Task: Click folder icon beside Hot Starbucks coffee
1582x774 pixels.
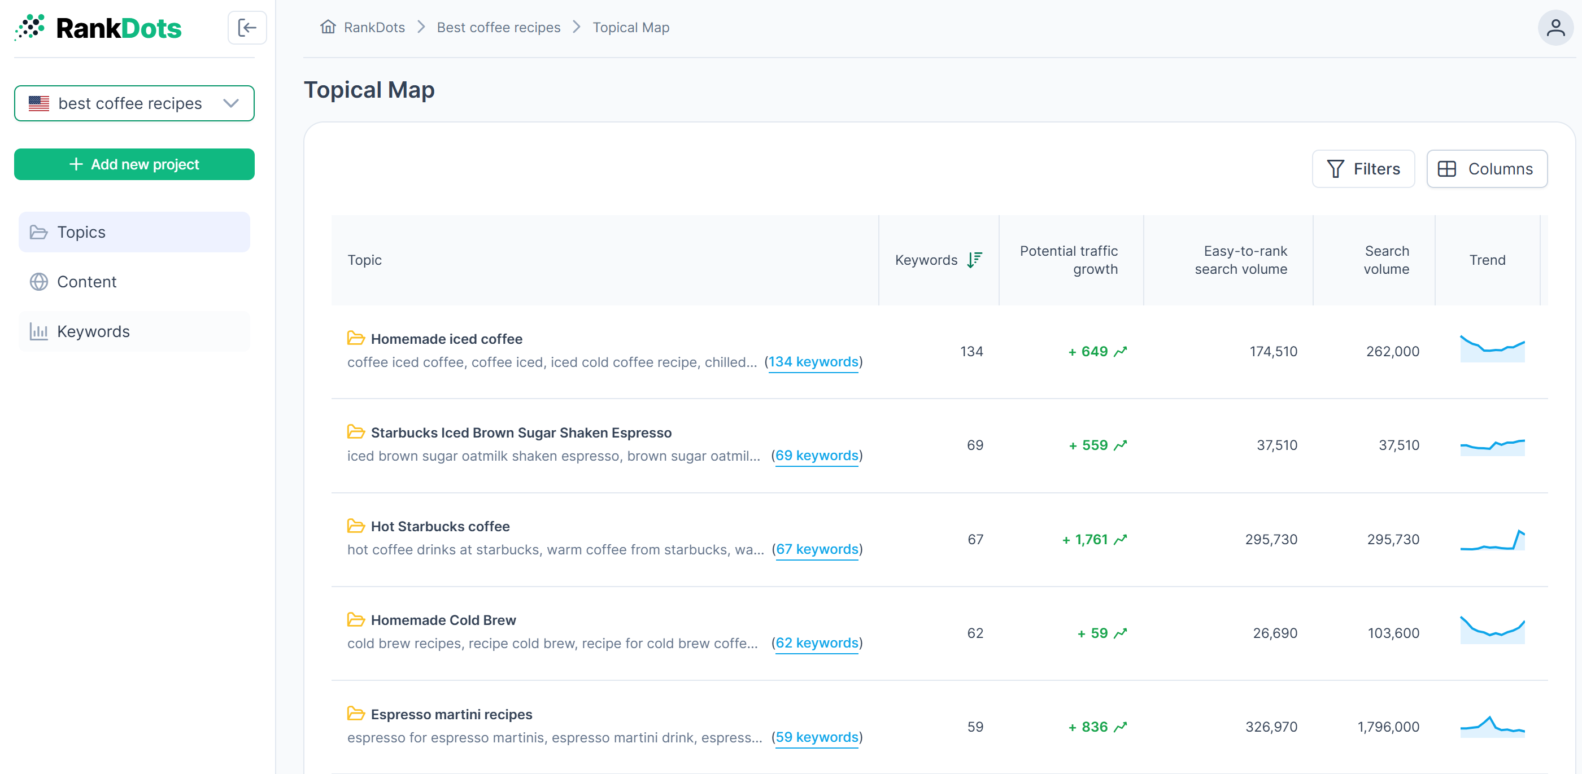Action: point(356,526)
